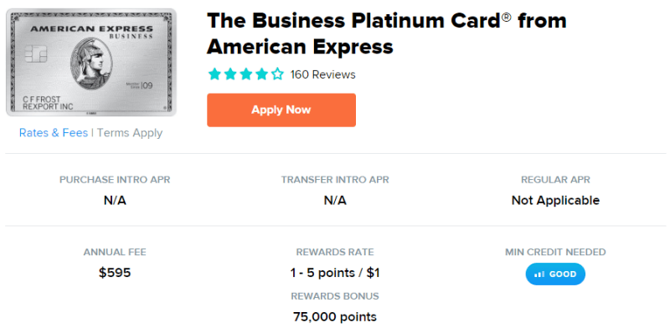The image size is (670, 333).
Task: Click the GOOD credit badge
Action: click(555, 274)
